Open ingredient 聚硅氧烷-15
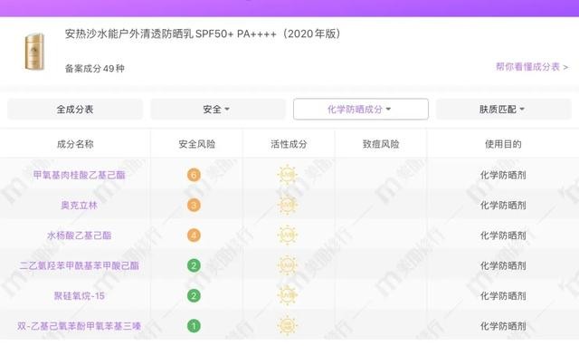Screen dimensions: 579x346 tap(80, 295)
